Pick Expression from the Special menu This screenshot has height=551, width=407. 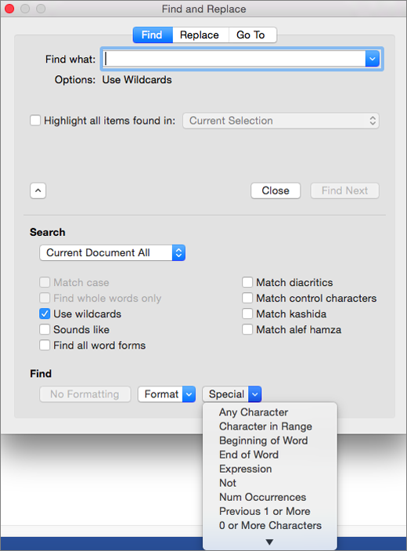(x=270, y=469)
